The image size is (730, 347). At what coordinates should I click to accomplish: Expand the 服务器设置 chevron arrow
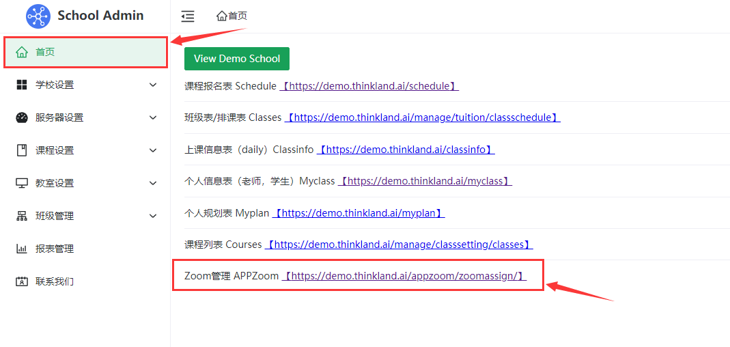153,117
